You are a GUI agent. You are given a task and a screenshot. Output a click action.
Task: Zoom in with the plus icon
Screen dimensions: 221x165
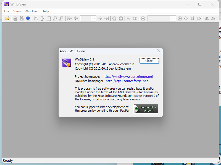(180, 18)
